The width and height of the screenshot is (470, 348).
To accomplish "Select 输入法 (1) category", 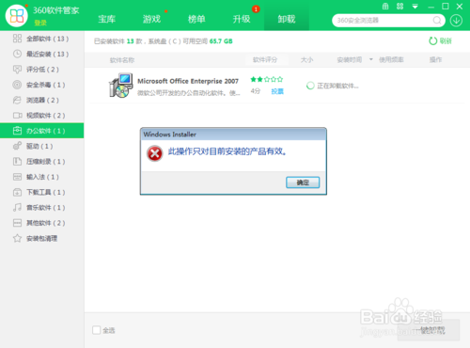I will click(x=42, y=177).
